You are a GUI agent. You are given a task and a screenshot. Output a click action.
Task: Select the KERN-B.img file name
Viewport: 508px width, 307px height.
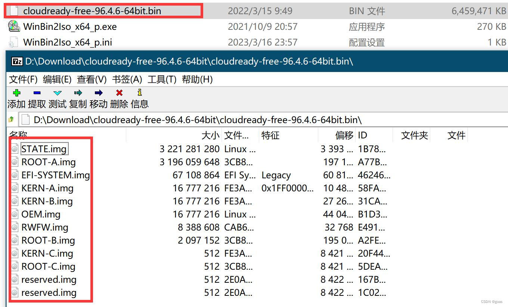[47, 201]
